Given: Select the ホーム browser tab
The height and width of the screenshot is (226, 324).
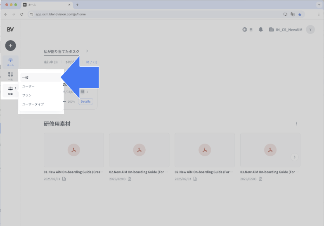Looking at the screenshot, I should tap(47, 5).
